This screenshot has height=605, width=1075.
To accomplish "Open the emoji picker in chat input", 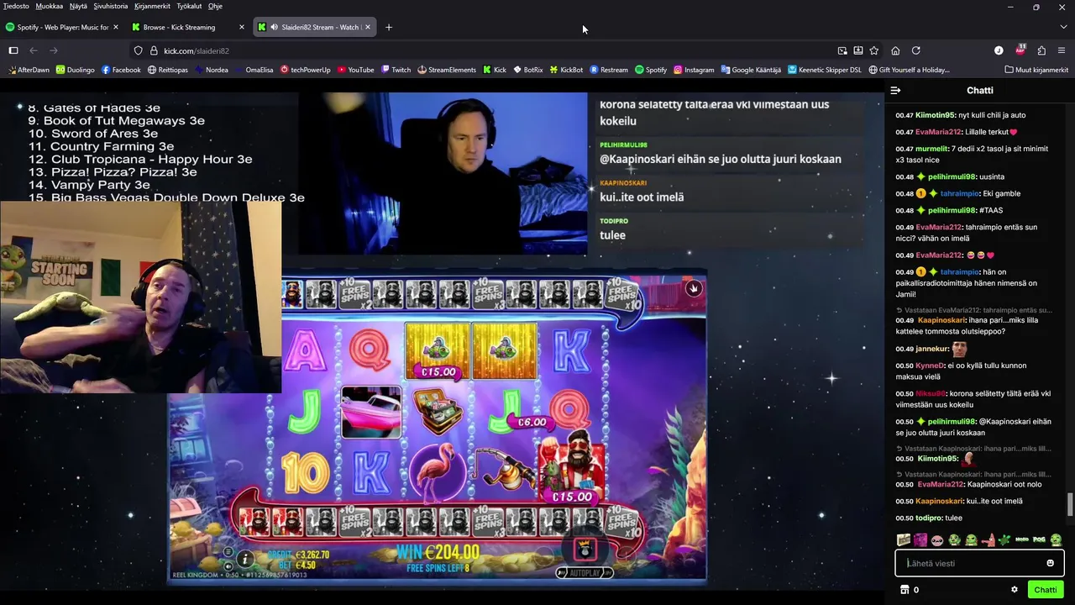I will click(x=1050, y=563).
